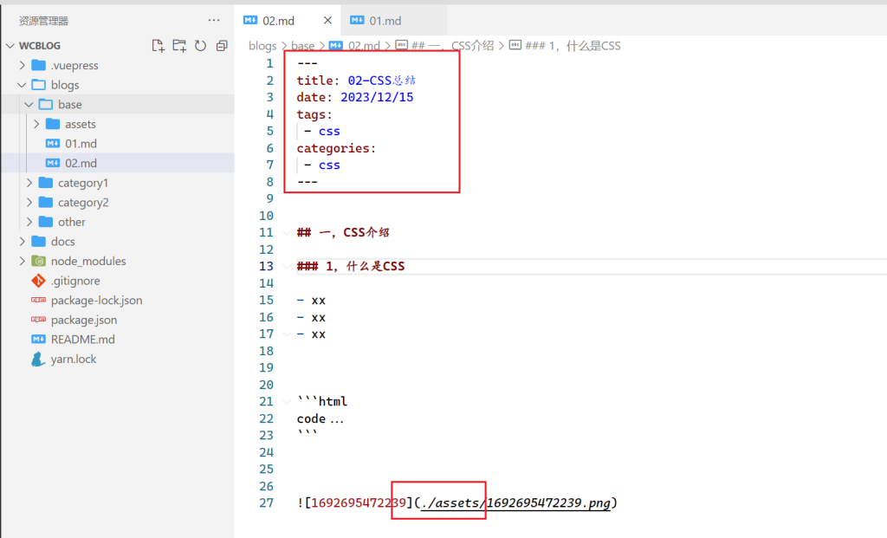Image resolution: width=887 pixels, height=538 pixels.
Task: Click line number 27 in the gutter
Action: point(267,503)
